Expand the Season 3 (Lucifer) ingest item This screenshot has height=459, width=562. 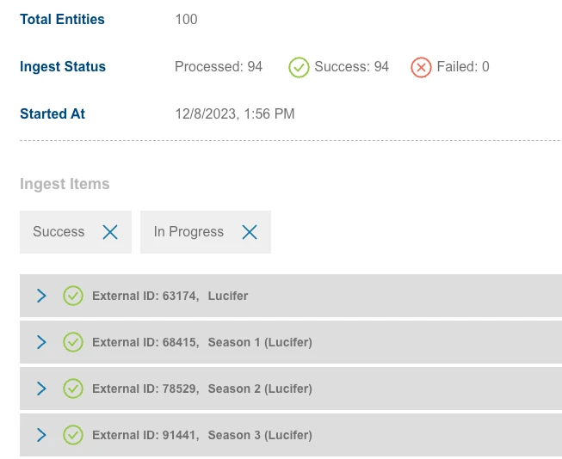41,435
